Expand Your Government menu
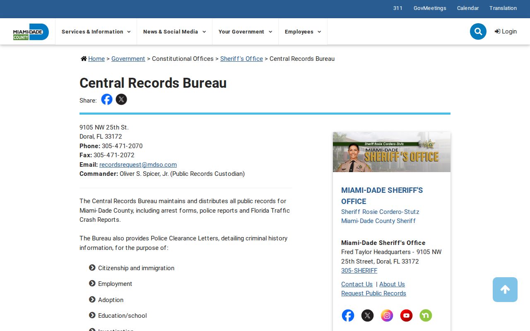The height and width of the screenshot is (331, 530). 245,31
